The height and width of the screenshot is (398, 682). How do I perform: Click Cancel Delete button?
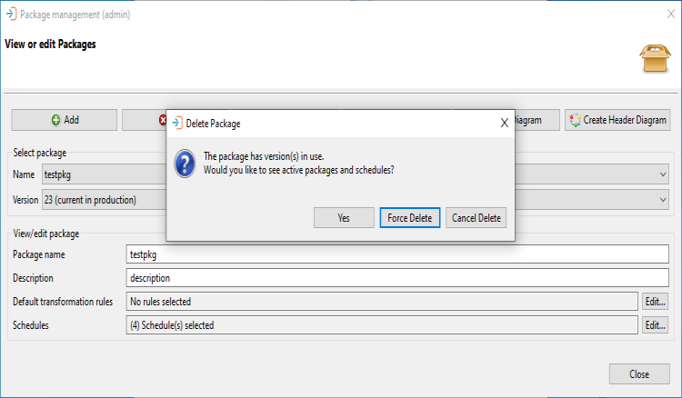[x=476, y=218]
